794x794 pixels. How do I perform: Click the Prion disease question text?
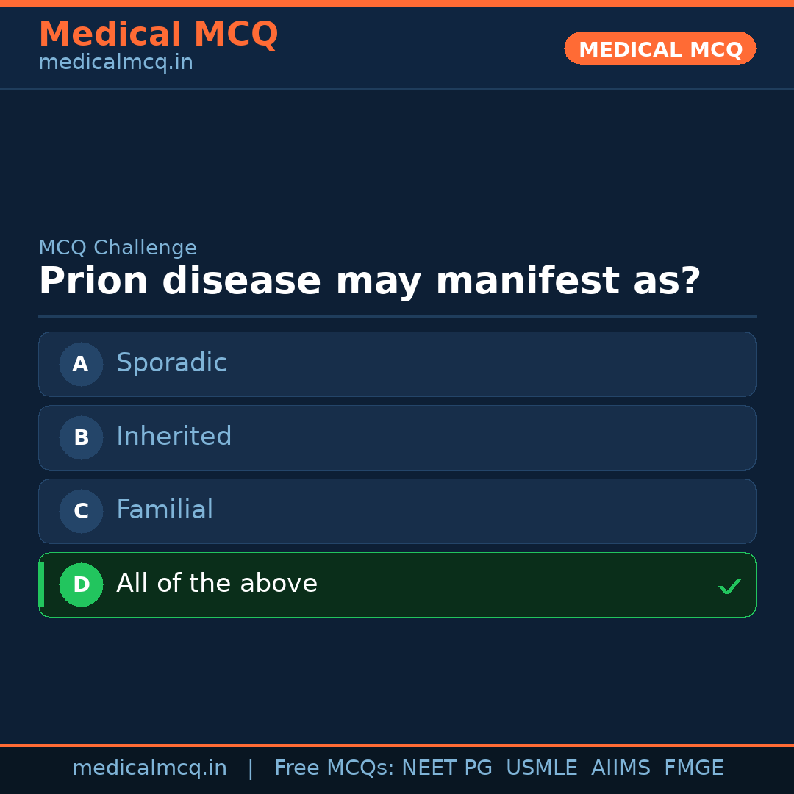click(369, 282)
